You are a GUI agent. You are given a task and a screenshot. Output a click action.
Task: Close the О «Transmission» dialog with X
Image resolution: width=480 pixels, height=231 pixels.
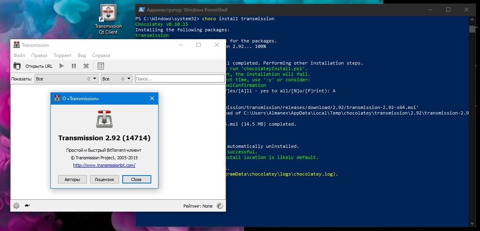[x=152, y=98]
